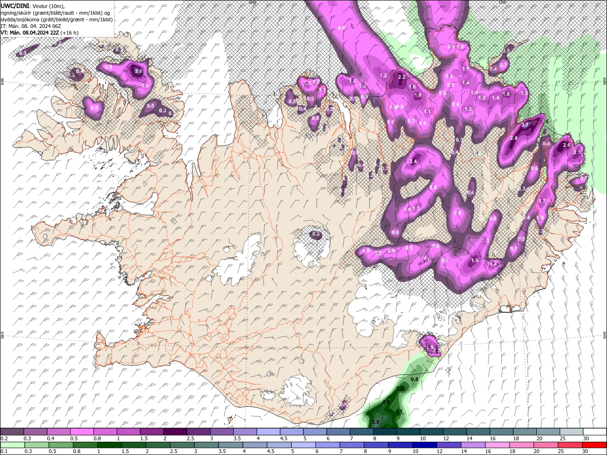The width and height of the screenshot is (607, 455).
Task: Click the bright pink 0.5 swatch in the upper legend
Action: pos(82,431)
